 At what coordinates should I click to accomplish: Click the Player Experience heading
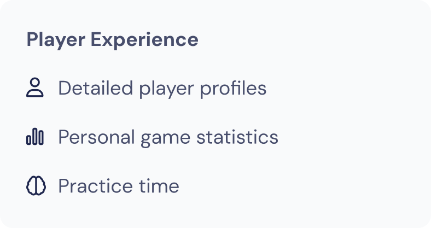pyautogui.click(x=113, y=40)
